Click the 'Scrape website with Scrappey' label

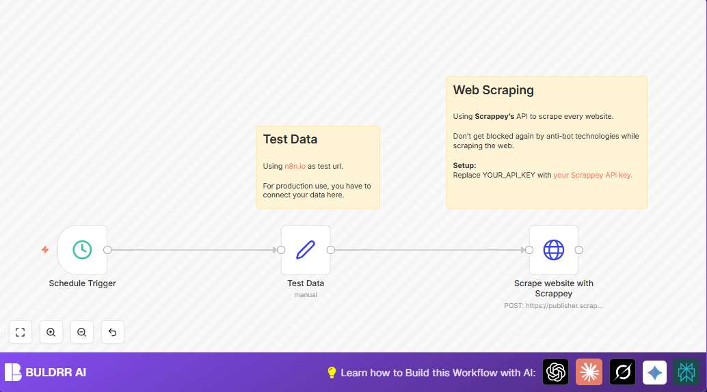pyautogui.click(x=554, y=288)
